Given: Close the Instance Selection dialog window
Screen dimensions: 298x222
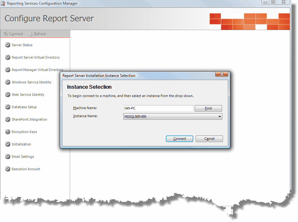Looking at the screenshot, I should click(221, 74).
